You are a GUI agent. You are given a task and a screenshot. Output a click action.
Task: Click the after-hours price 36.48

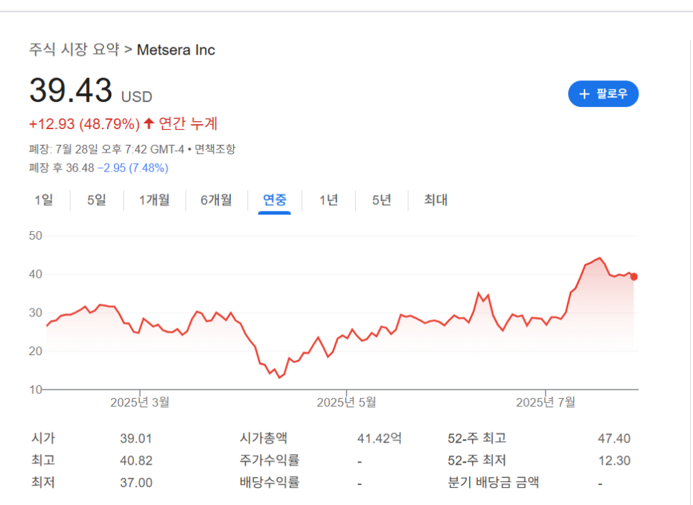pos(80,168)
